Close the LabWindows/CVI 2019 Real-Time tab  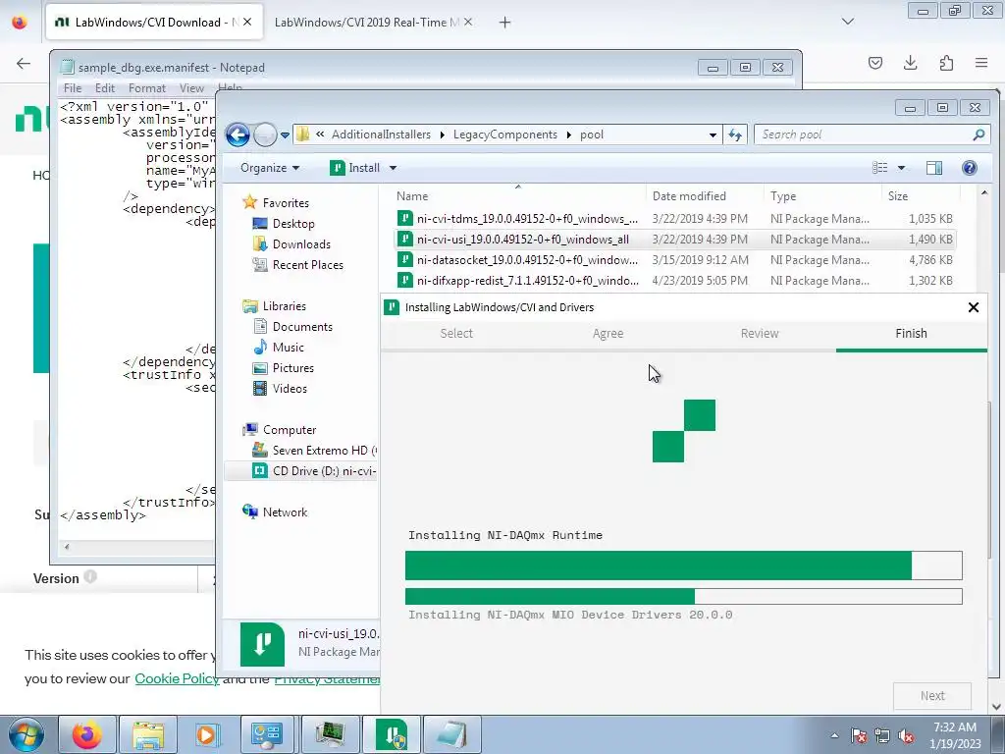click(x=468, y=23)
